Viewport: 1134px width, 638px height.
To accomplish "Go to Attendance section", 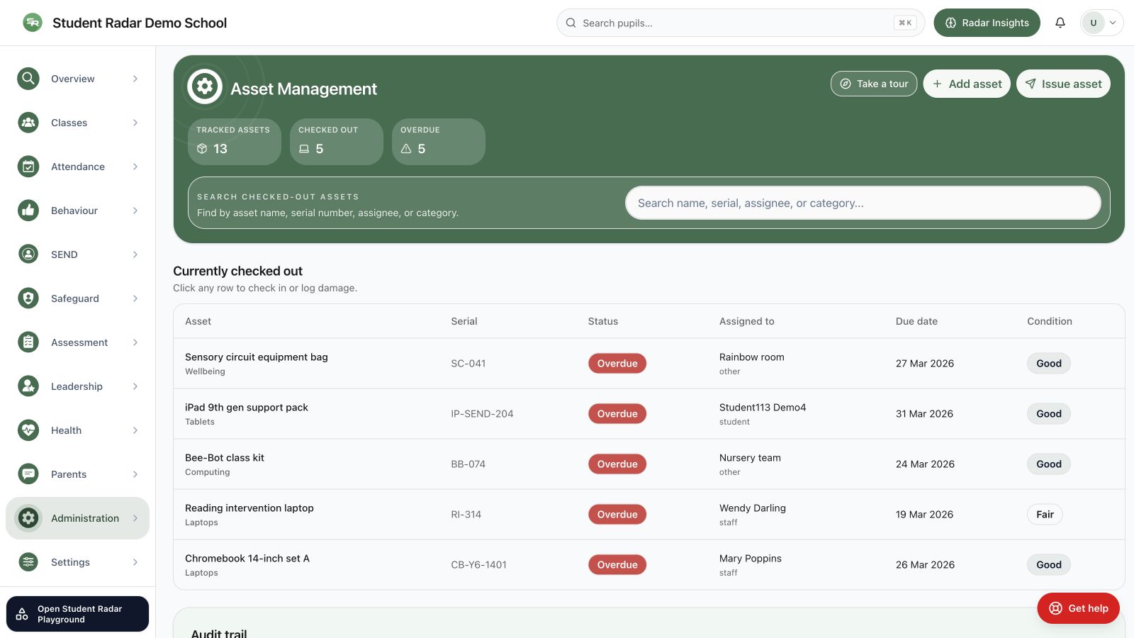I will click(77, 167).
